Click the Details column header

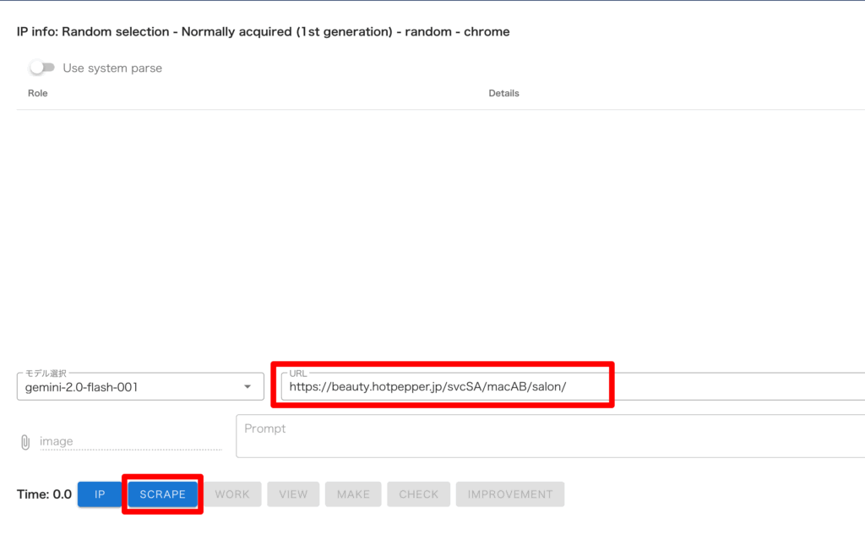click(x=503, y=93)
